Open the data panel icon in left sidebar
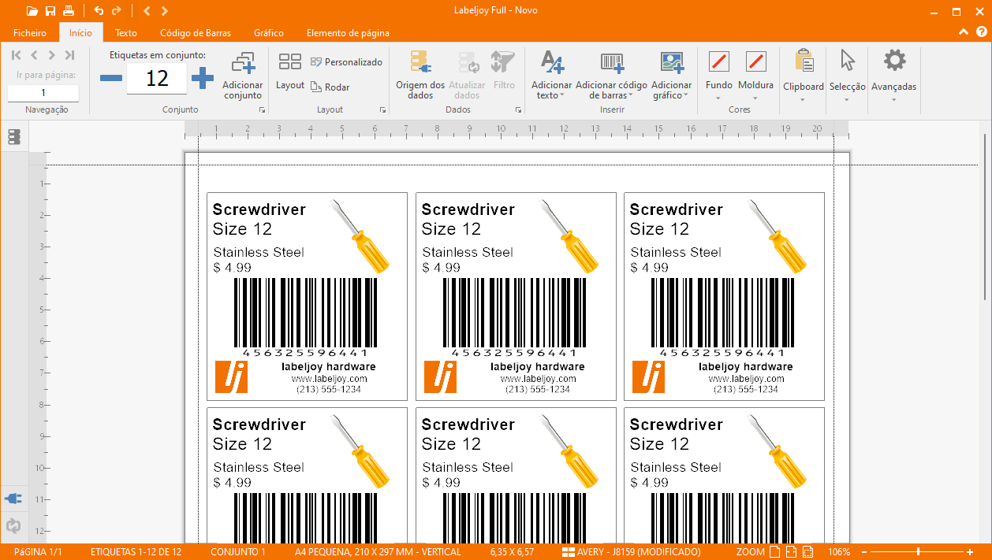 14,137
